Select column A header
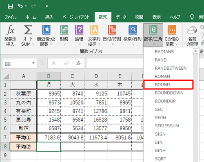 coord(23,76)
